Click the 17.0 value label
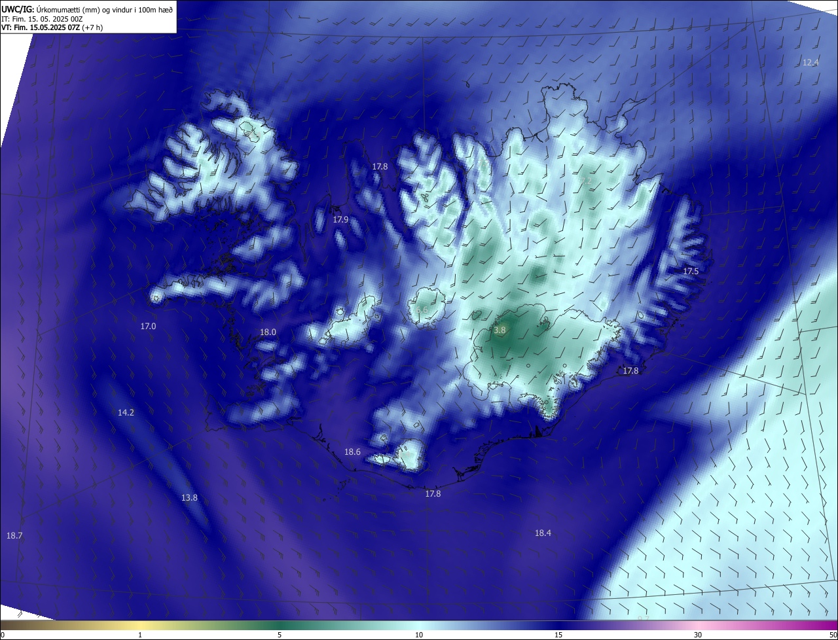The height and width of the screenshot is (640, 838). (x=149, y=326)
